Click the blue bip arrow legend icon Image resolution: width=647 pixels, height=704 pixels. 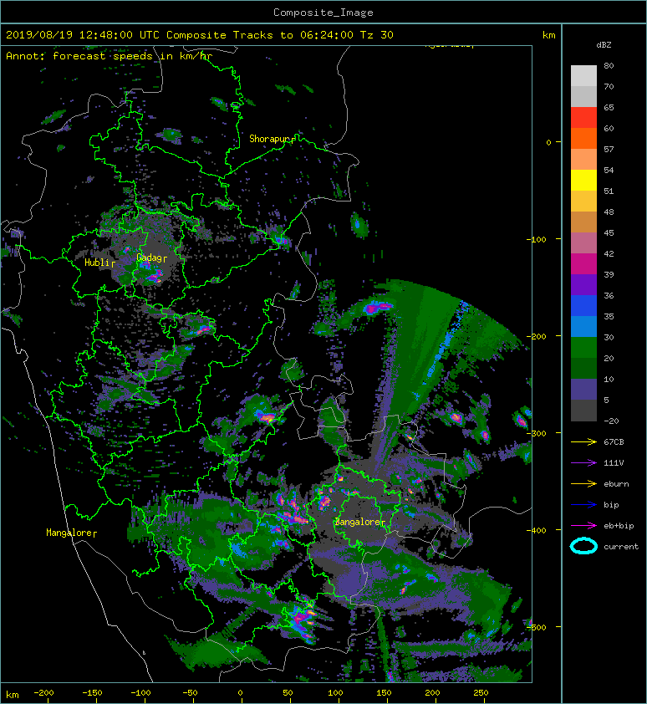coord(583,505)
